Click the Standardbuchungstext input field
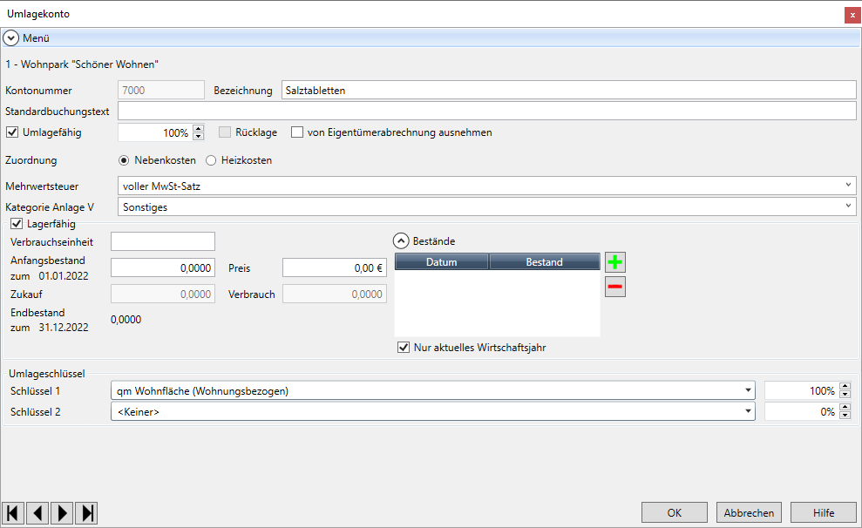Screen dimensions: 862x528 click(x=486, y=112)
